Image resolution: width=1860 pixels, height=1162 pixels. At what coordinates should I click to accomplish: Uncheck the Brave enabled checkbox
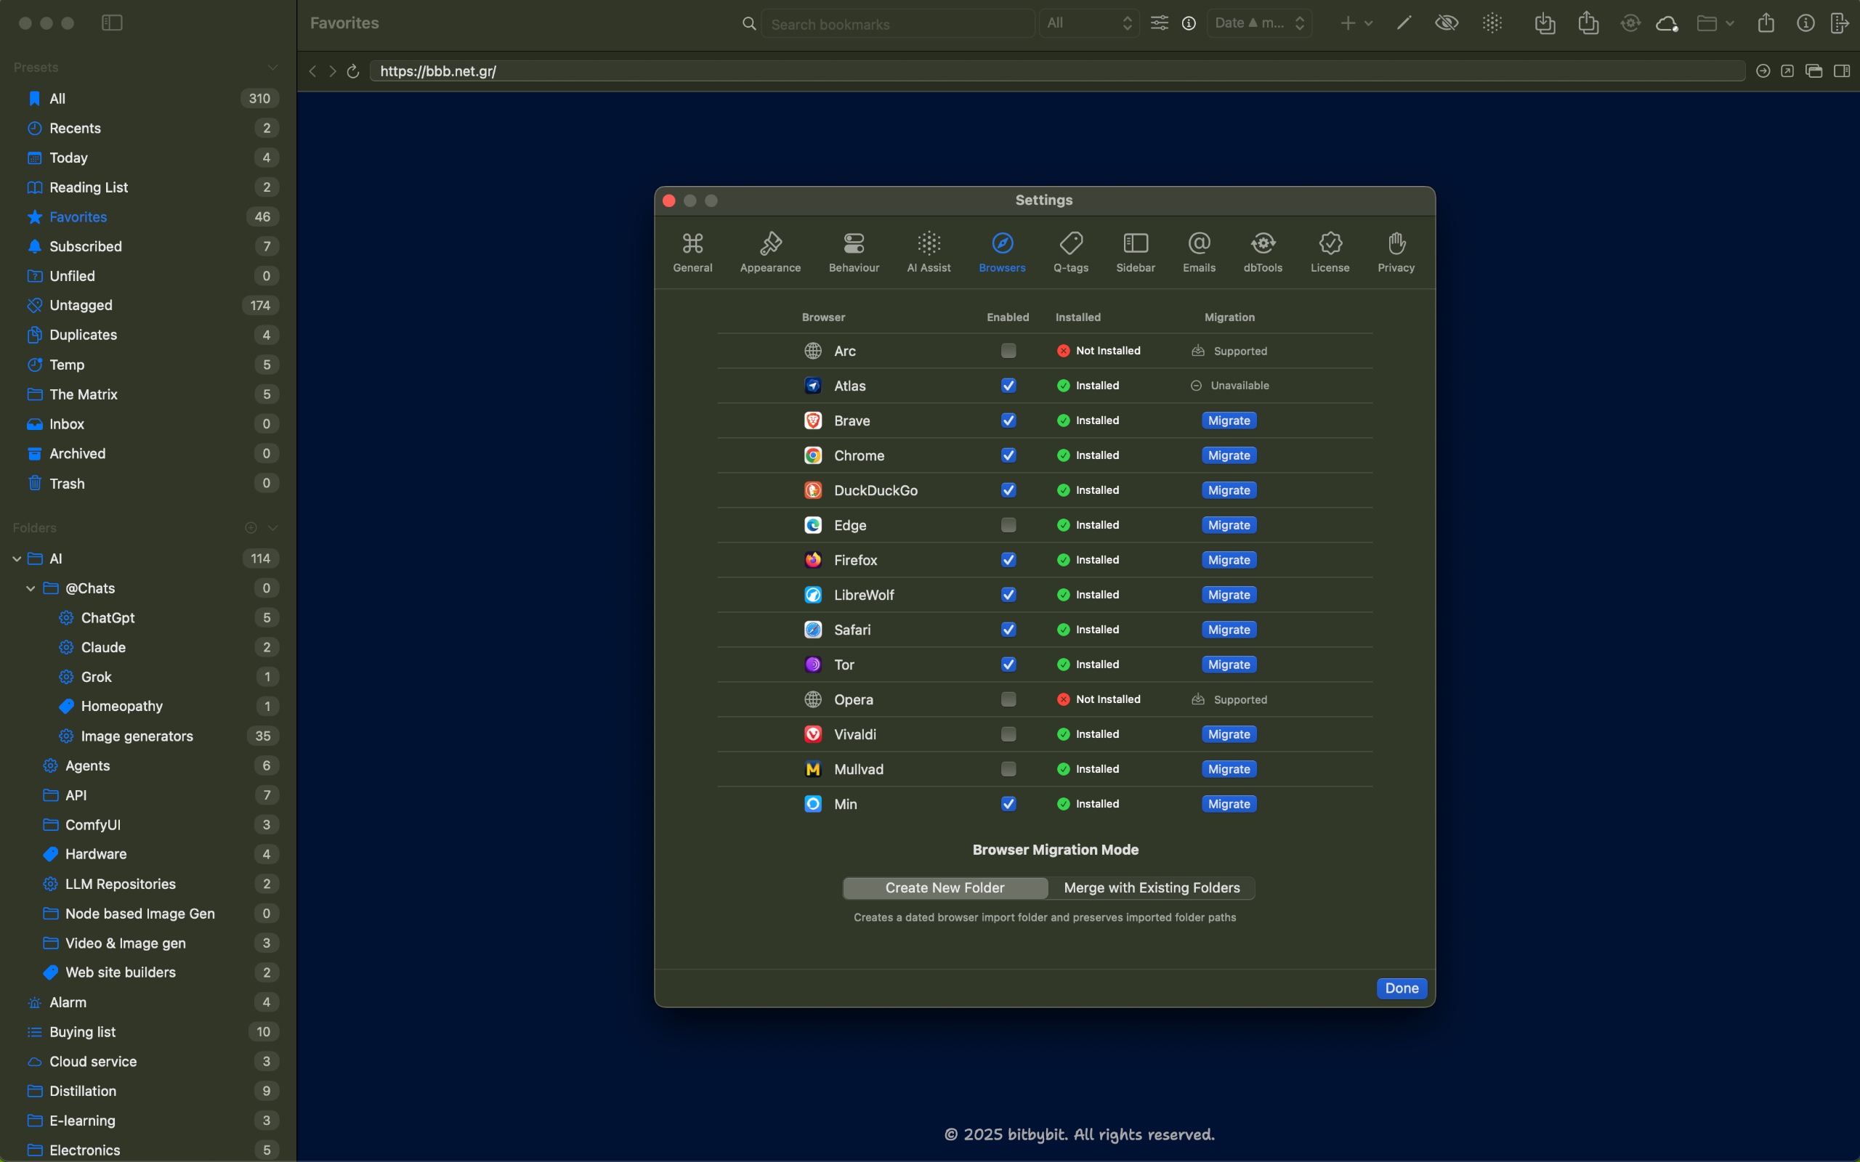[1008, 420]
